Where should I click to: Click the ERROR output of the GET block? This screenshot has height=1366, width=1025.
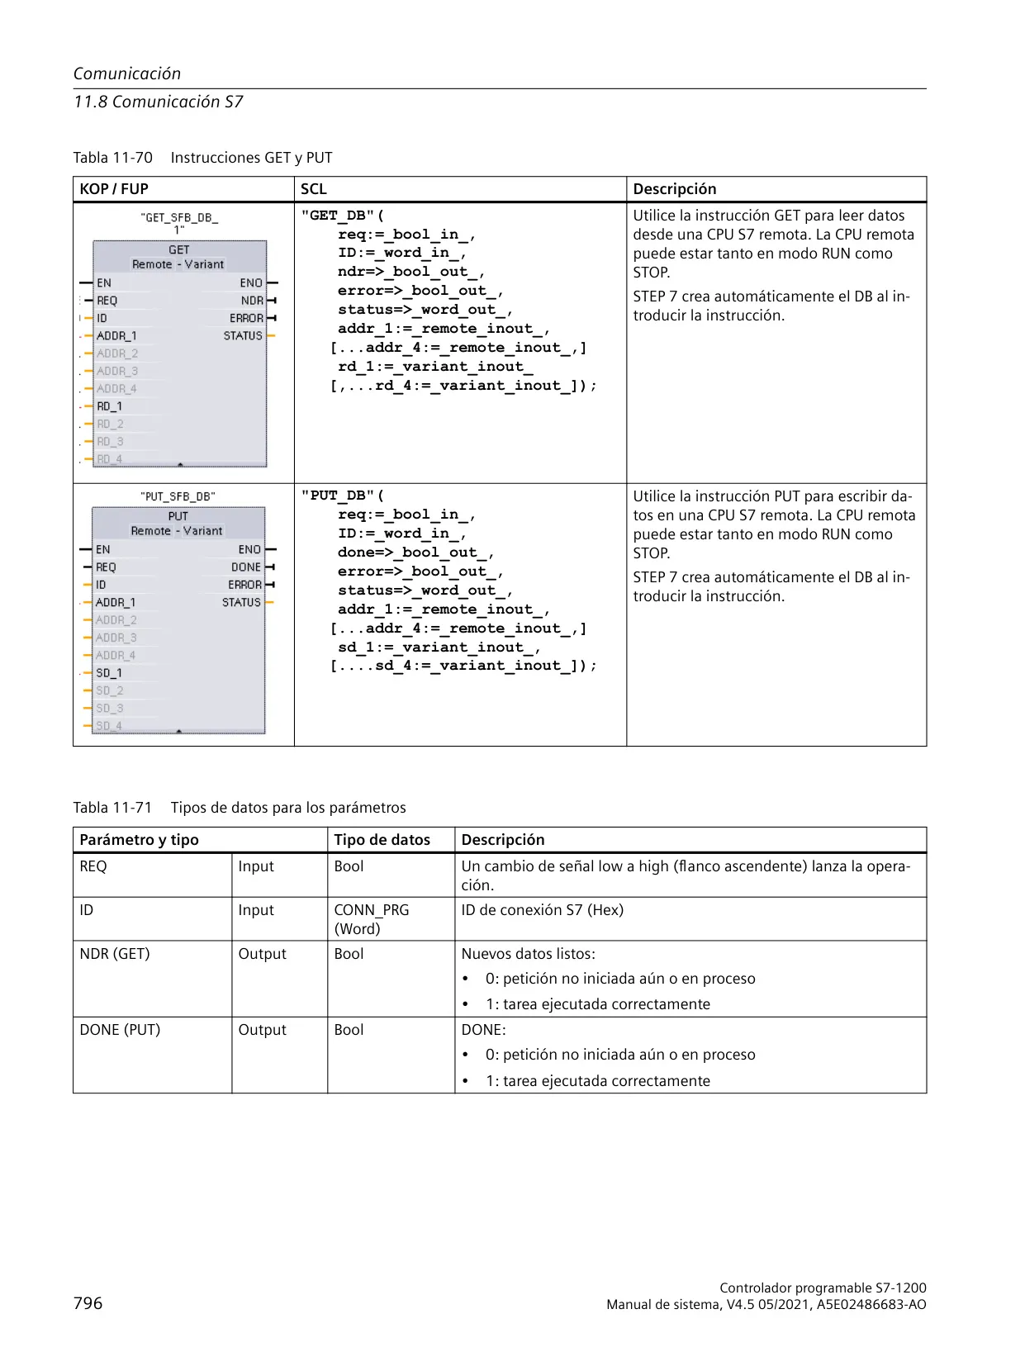pos(247,319)
